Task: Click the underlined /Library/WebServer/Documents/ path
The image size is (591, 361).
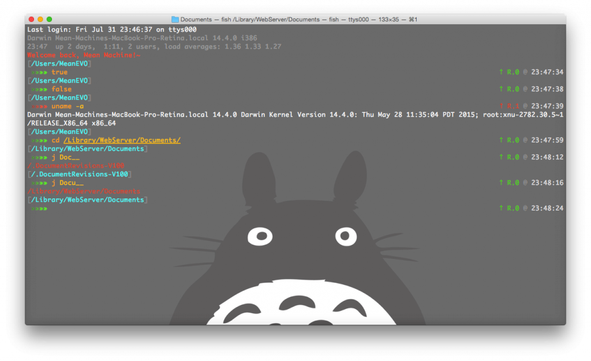Action: point(122,140)
